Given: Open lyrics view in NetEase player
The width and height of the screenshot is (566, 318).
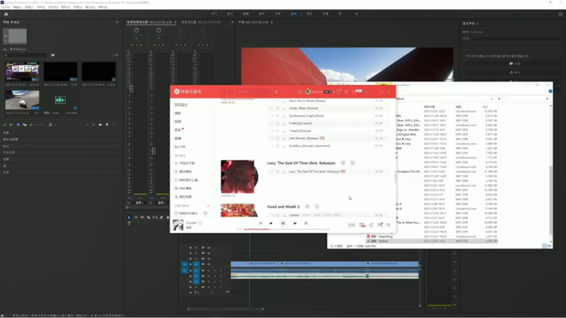Looking at the screenshot, I should [x=306, y=223].
